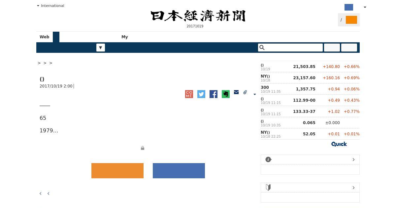Viewport: 396px width, 208px height.
Task: Open NY crude row 52.05
Action: pos(310,134)
